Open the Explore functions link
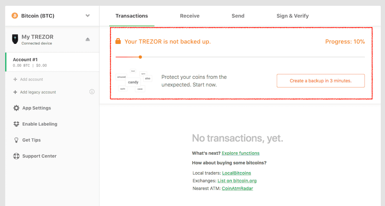Image resolution: width=385 pixels, height=206 pixels. point(240,153)
